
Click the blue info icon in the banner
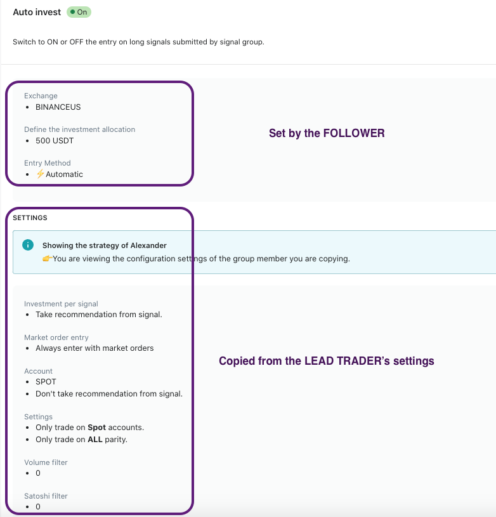tap(27, 245)
